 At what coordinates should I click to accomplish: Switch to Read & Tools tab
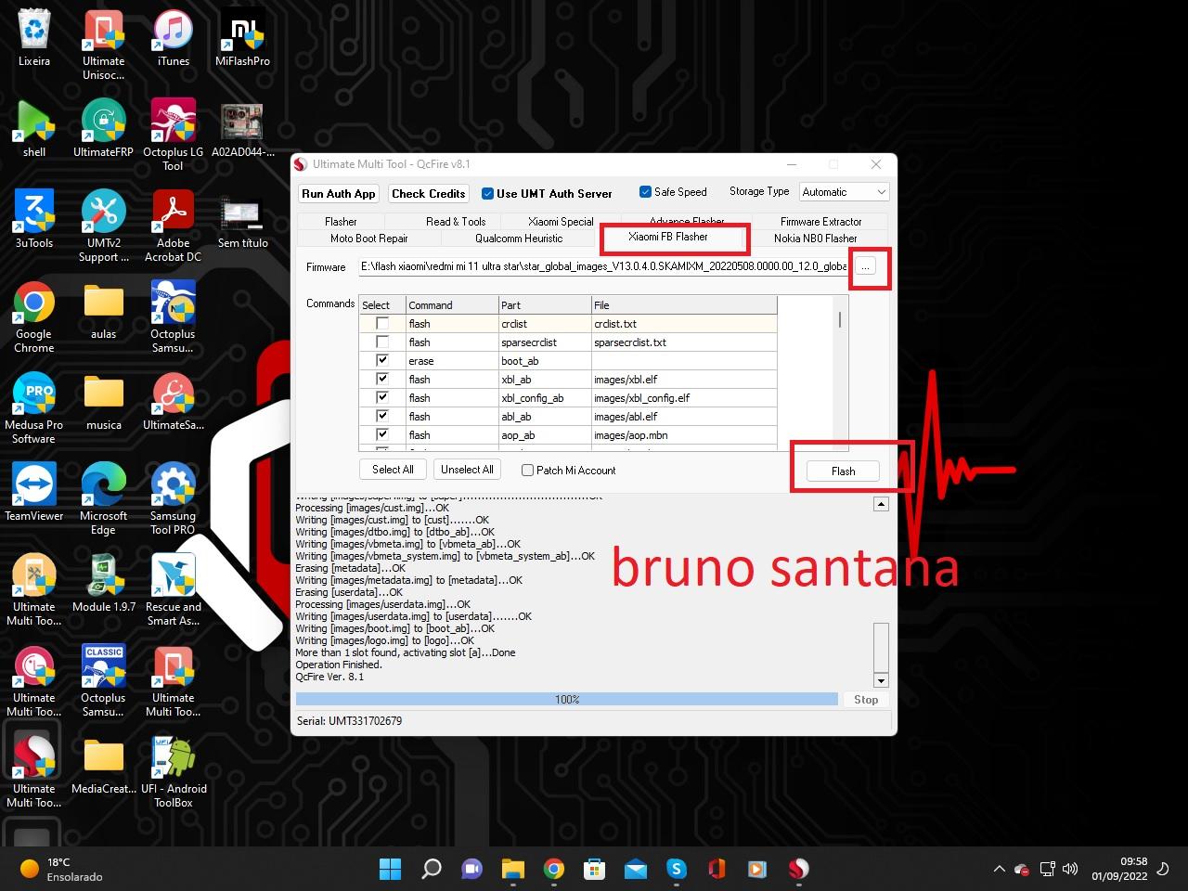coord(456,222)
